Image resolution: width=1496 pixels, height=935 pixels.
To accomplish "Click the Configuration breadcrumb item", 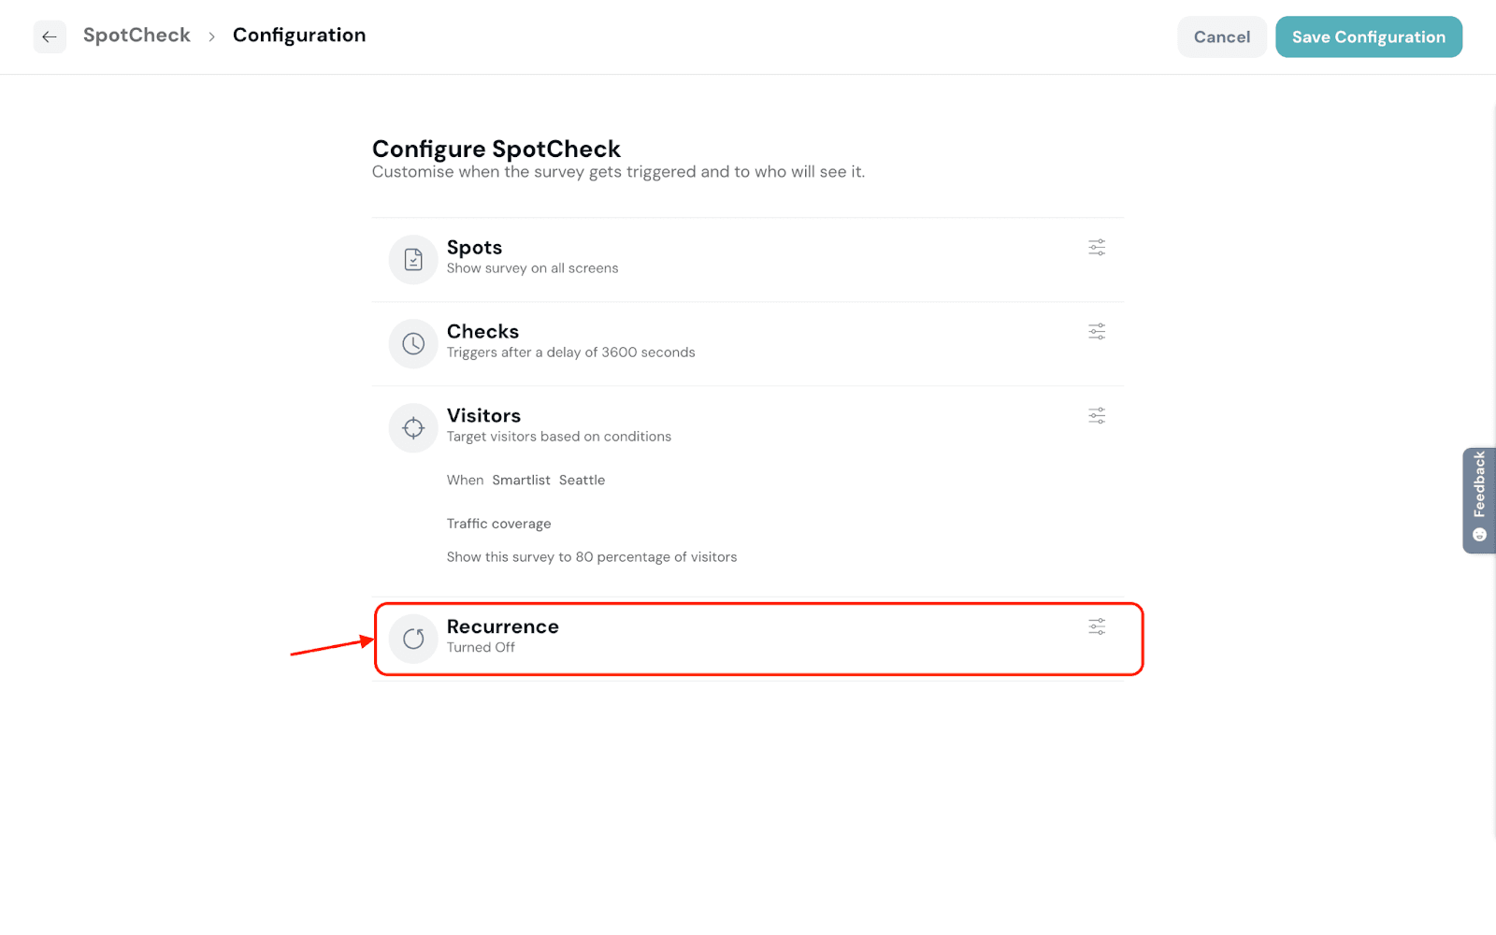I will 299,36.
